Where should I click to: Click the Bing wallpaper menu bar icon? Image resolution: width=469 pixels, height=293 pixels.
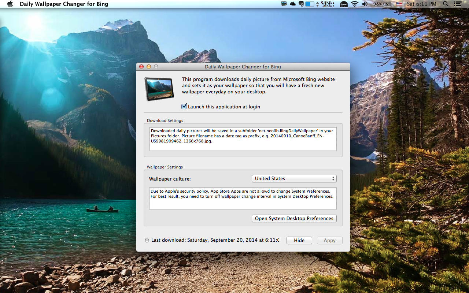tap(284, 4)
